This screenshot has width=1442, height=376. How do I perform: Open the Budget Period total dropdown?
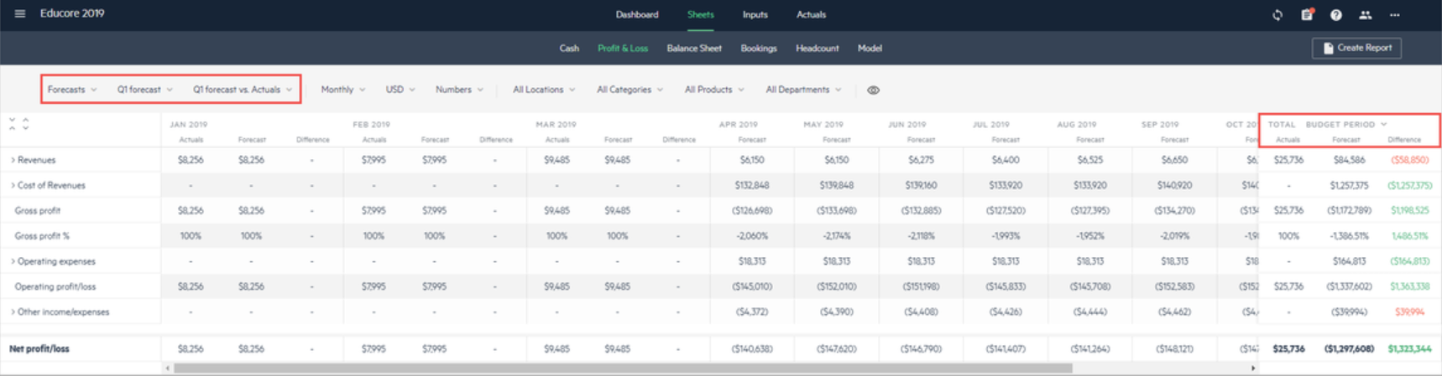tap(1346, 124)
